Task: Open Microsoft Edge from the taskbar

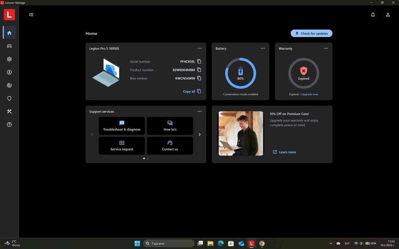Action: [221, 243]
